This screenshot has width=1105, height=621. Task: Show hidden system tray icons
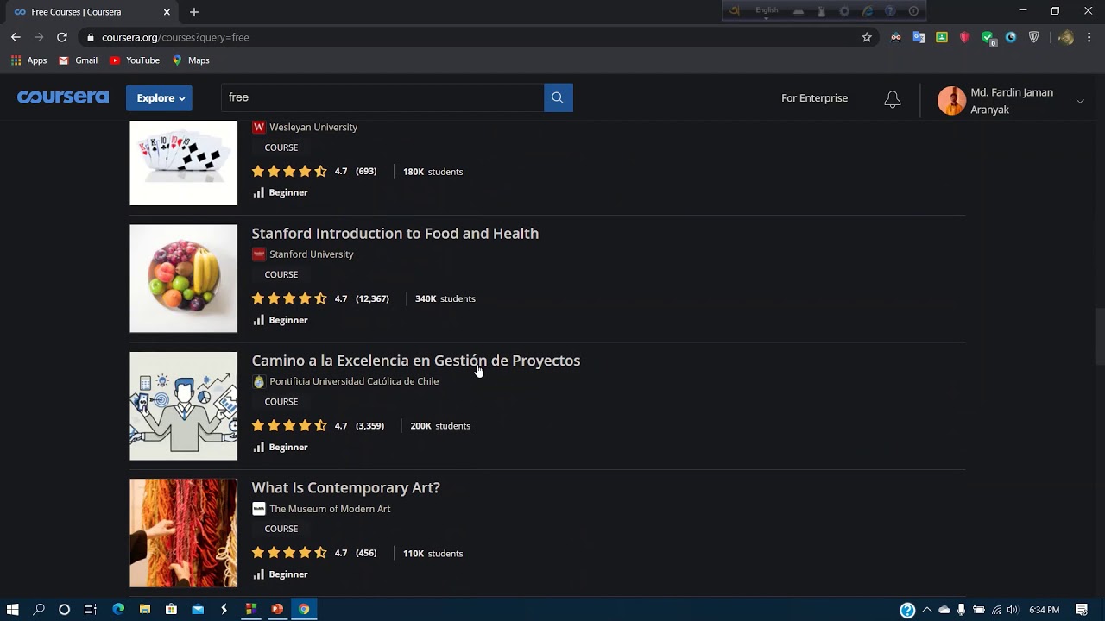pos(927,610)
